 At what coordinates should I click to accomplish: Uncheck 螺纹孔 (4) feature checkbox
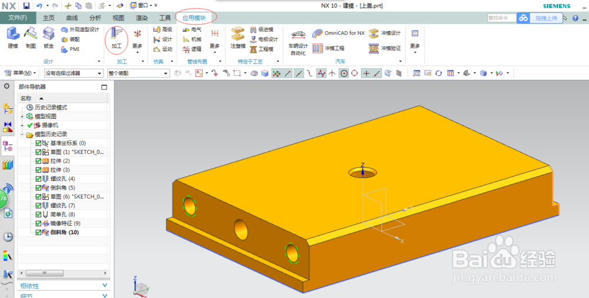click(38, 179)
